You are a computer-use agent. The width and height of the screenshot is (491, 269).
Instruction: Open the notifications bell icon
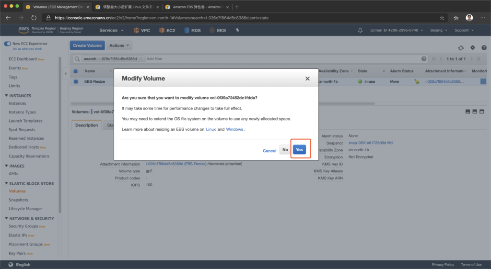point(361,30)
